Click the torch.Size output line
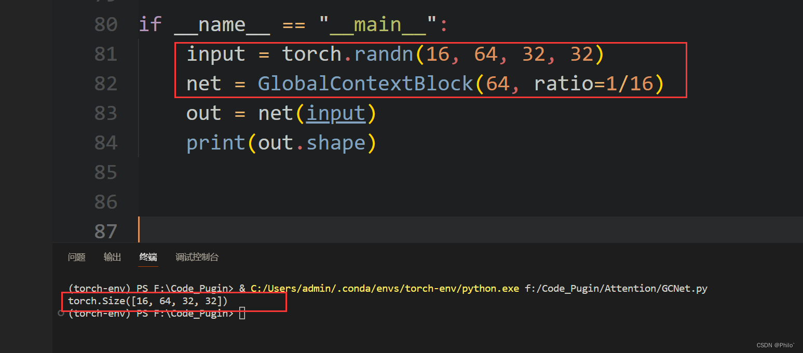This screenshot has width=803, height=353. pos(148,301)
